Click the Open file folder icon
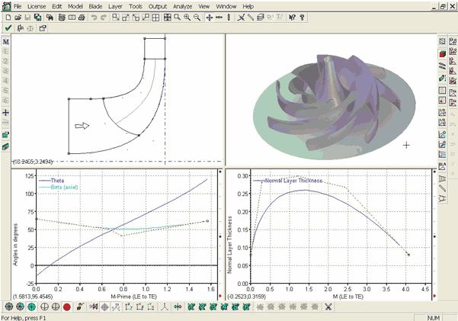 [18, 18]
